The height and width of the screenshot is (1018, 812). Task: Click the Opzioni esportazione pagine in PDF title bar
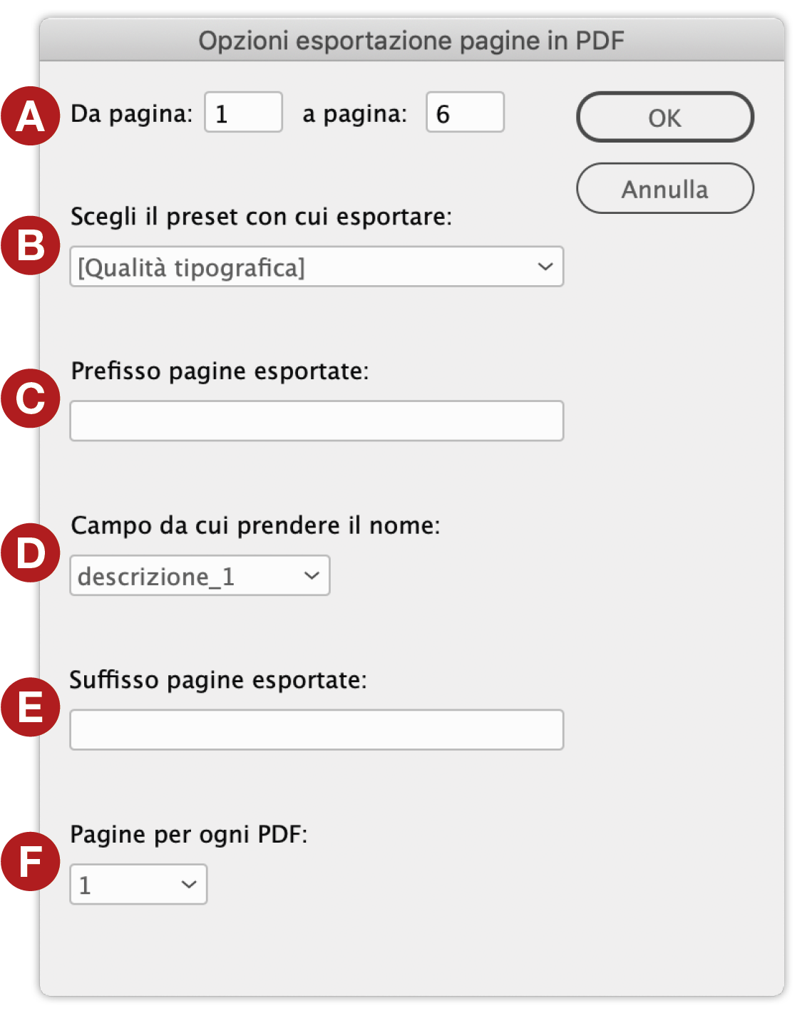pos(412,41)
